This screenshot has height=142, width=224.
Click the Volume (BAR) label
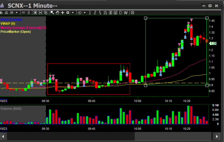tap(11, 109)
